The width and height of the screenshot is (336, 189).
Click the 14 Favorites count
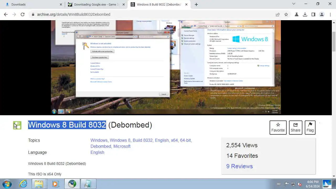(x=242, y=156)
